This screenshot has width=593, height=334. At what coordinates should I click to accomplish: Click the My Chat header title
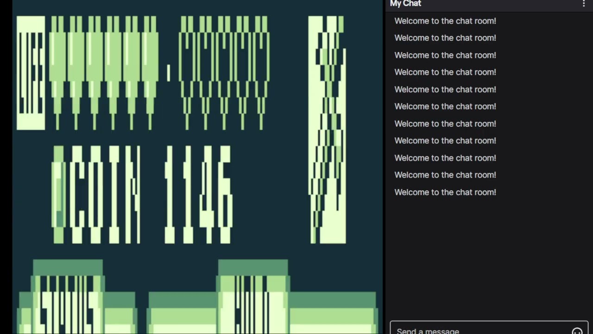point(405,4)
